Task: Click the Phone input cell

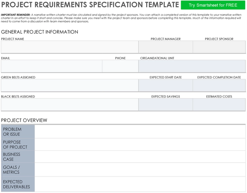Action: coord(120,66)
